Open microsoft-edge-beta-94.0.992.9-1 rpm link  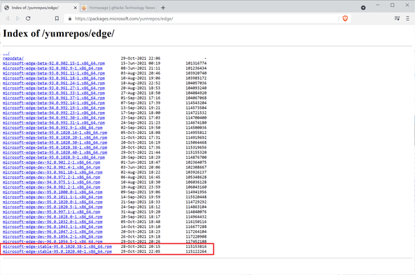click(53, 128)
